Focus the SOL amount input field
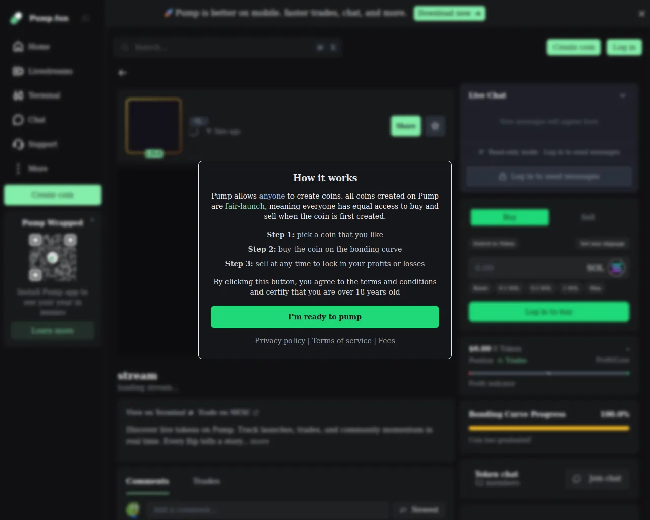This screenshot has height=520, width=650. [528, 268]
